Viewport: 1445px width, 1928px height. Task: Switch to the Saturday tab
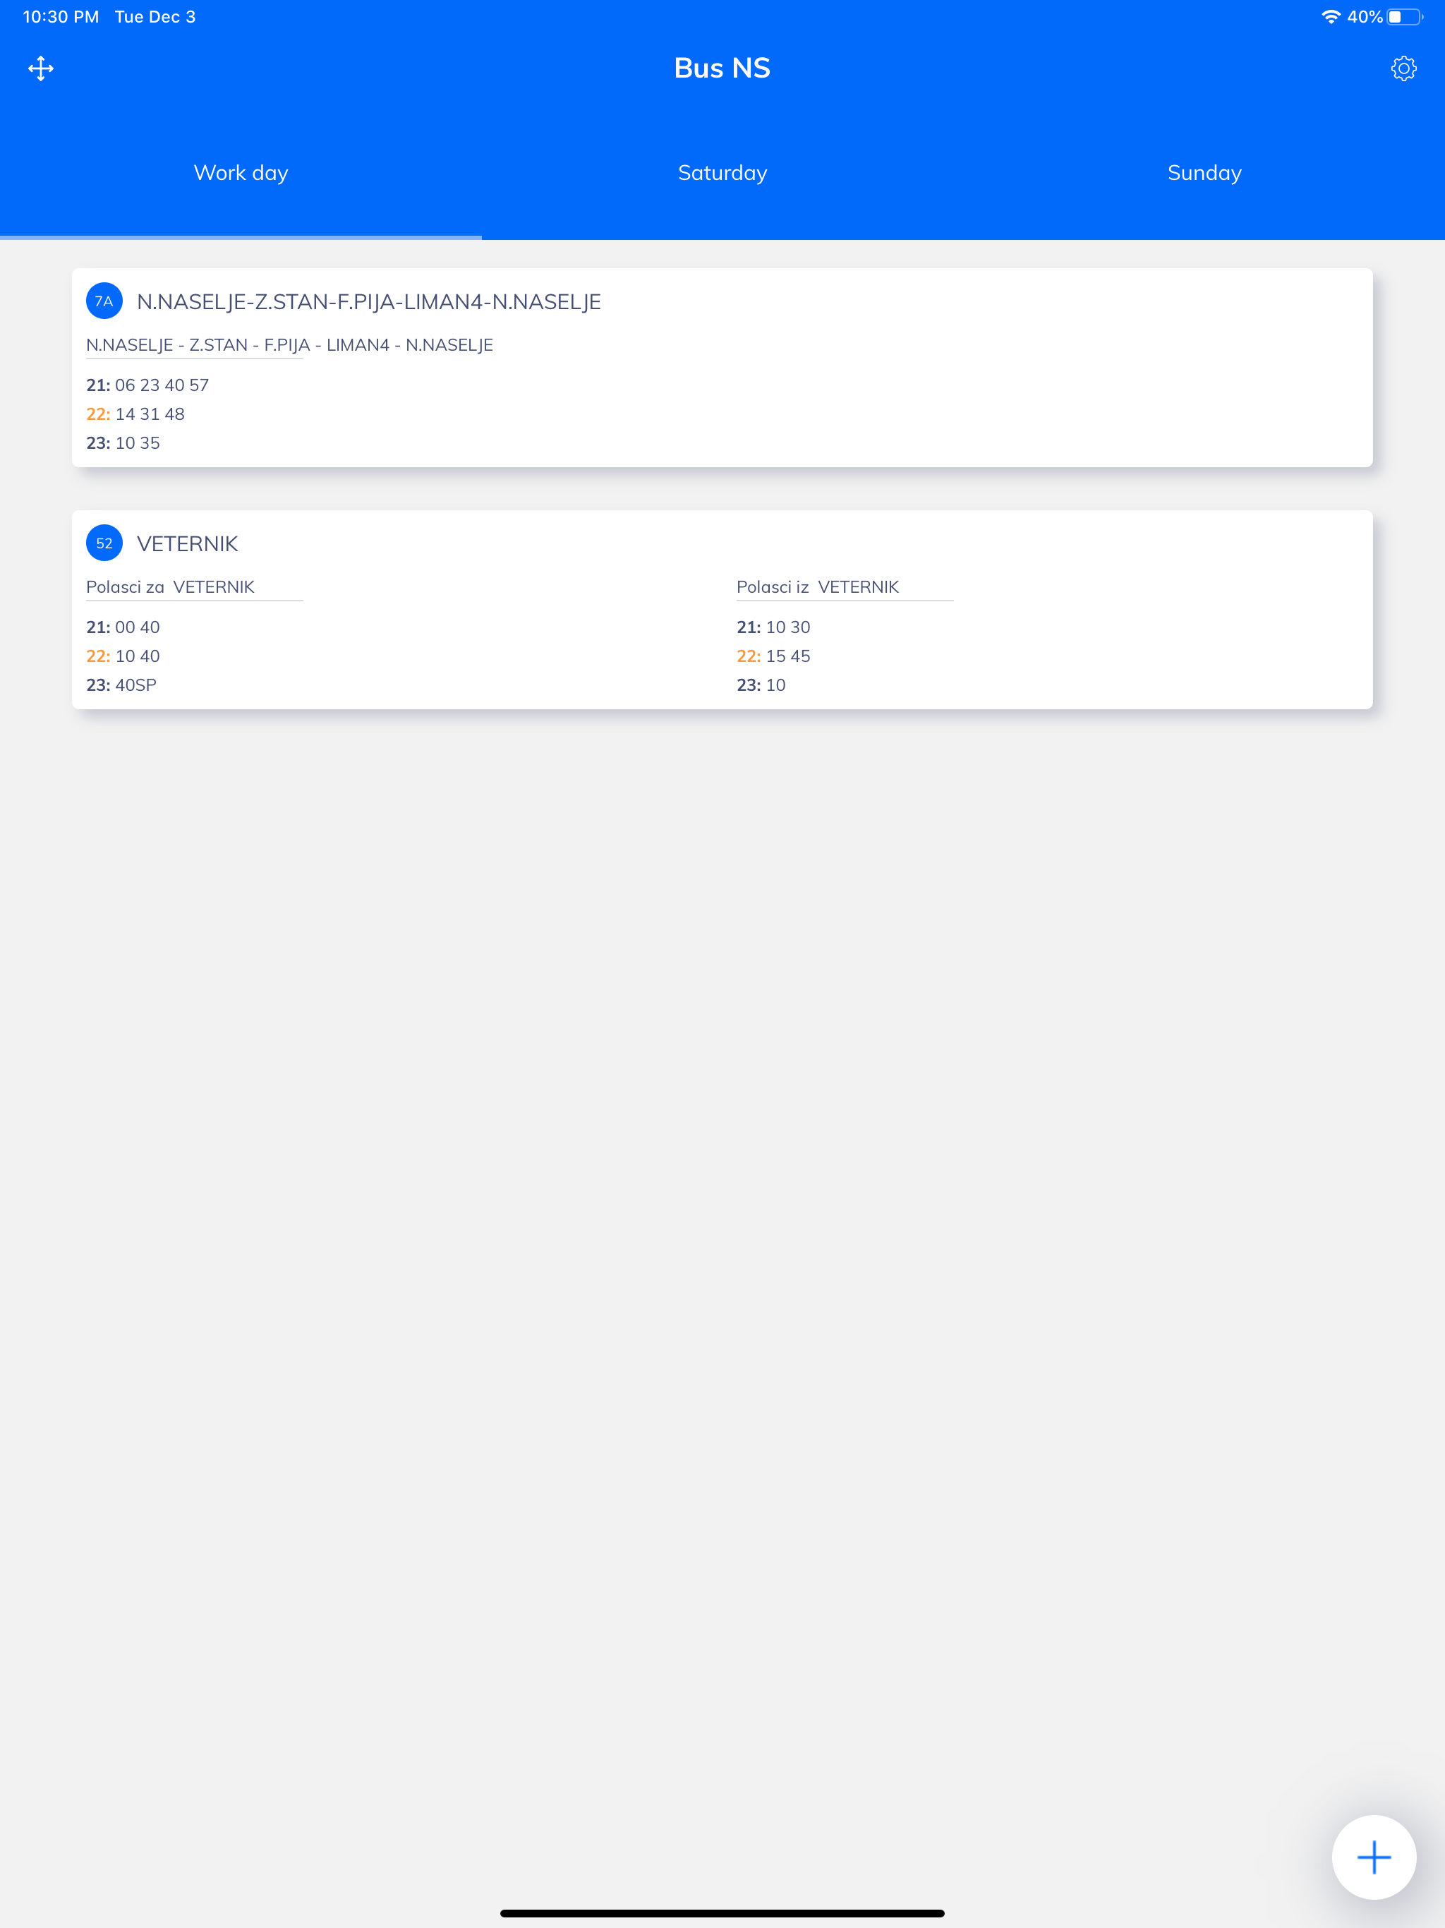coord(722,173)
